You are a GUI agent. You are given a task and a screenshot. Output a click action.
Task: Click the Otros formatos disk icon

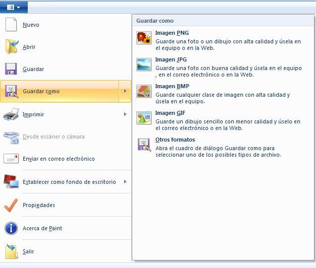144,145
